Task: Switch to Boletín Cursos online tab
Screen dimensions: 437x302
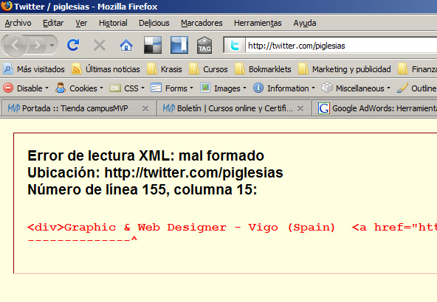Action: click(x=234, y=108)
